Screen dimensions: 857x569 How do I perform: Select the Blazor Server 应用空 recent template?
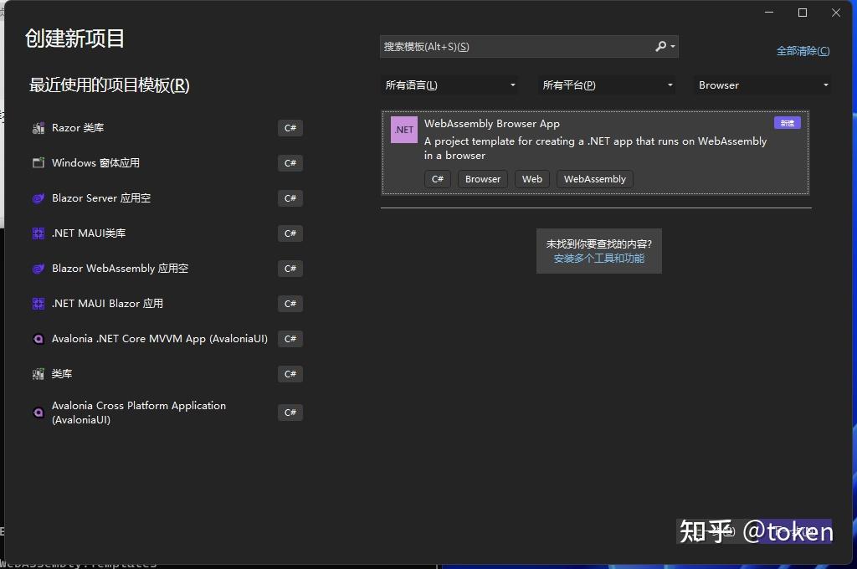[101, 198]
